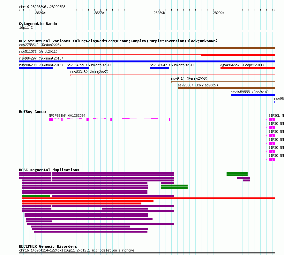Screen dimensions: 284x255
Task: Click the esv2758640 (Redon2006) label
Action: coord(40,45)
